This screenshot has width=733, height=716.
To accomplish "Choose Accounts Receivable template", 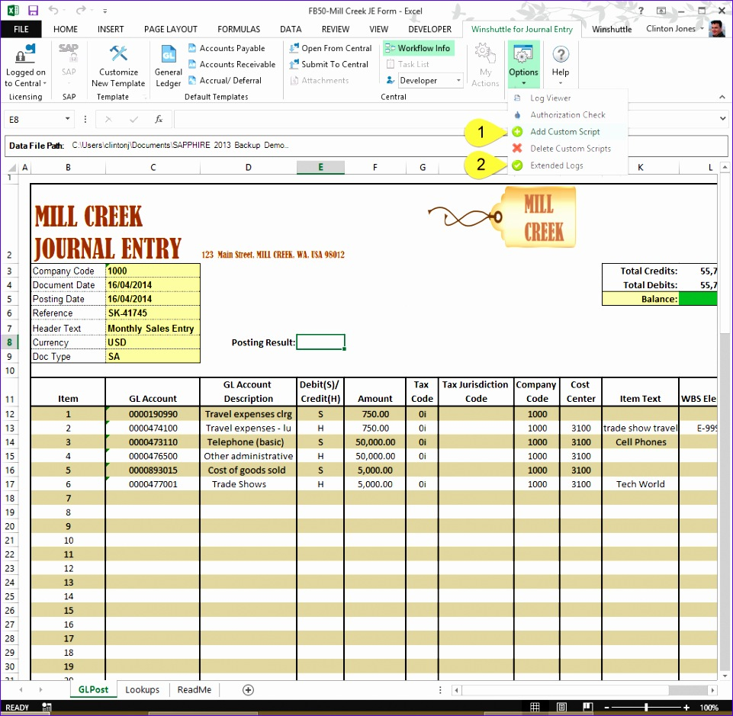I will point(232,64).
